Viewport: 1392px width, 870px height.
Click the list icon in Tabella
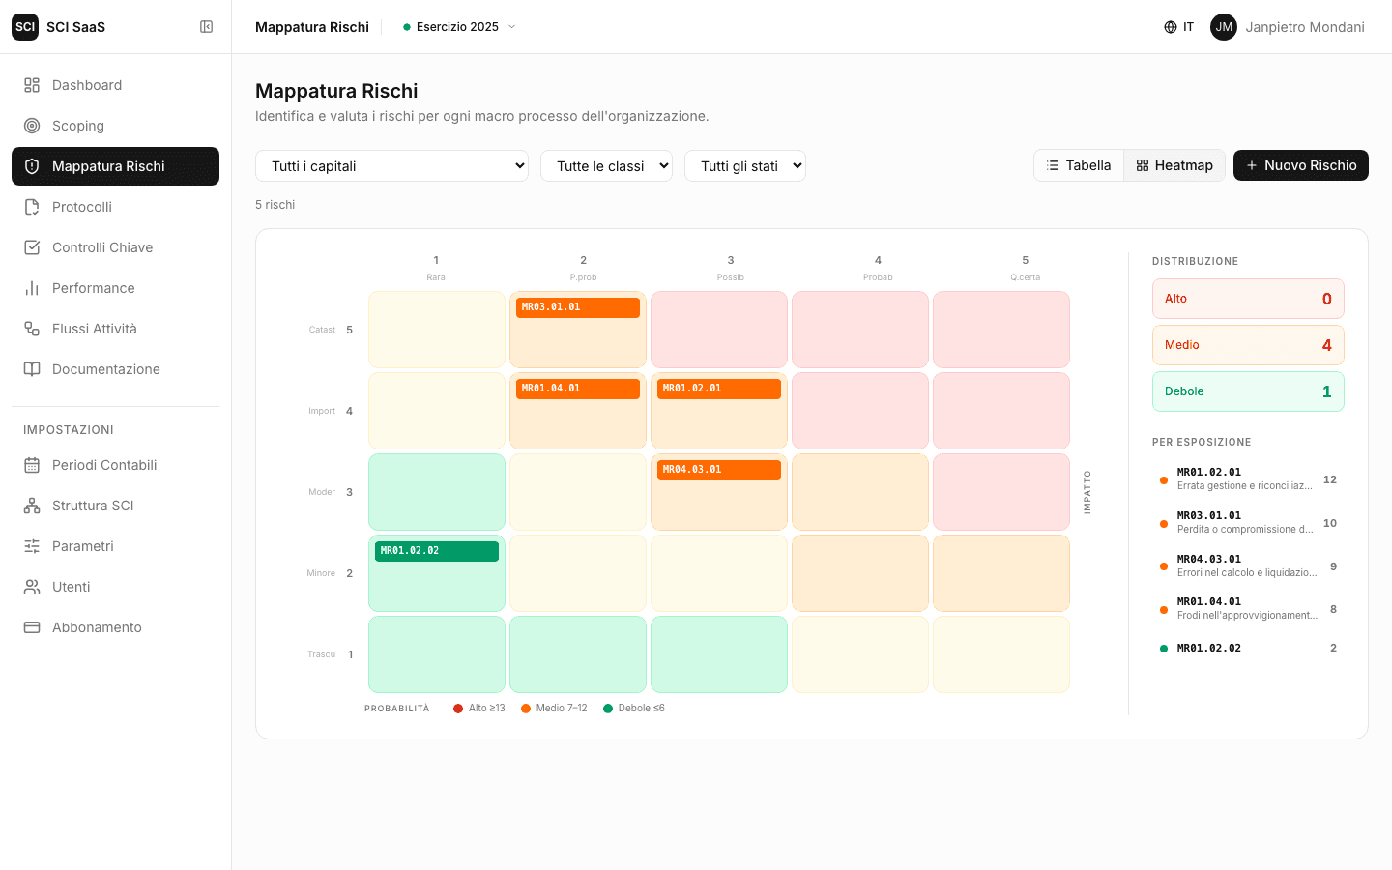click(x=1053, y=165)
